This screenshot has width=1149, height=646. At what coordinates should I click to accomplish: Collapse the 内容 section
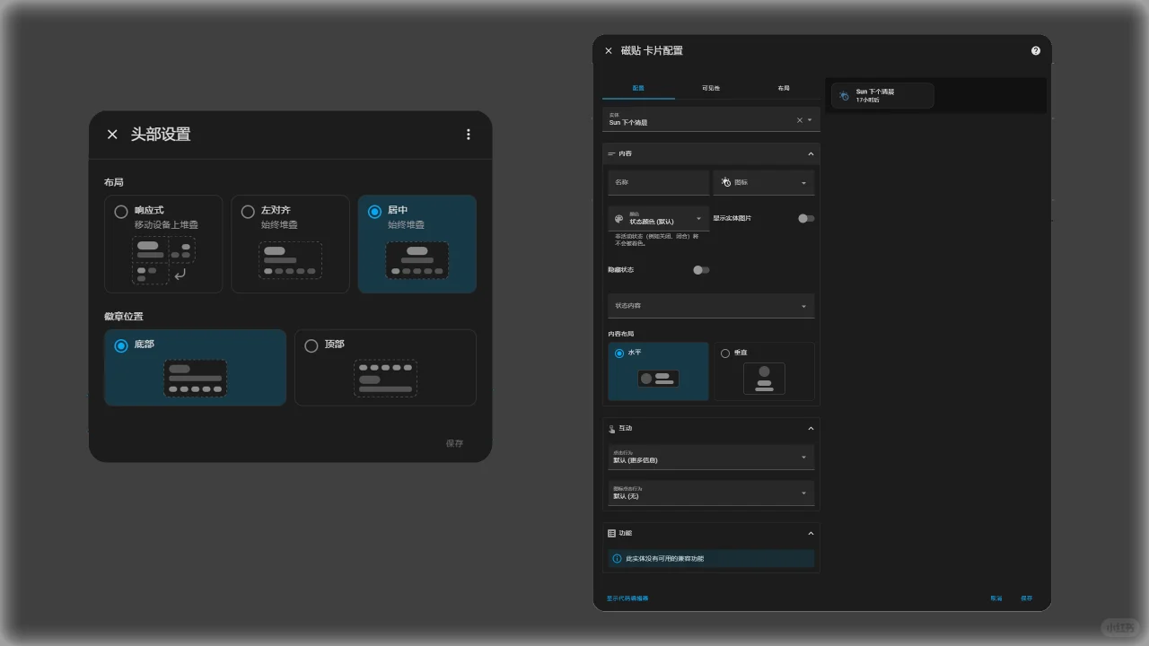click(811, 153)
